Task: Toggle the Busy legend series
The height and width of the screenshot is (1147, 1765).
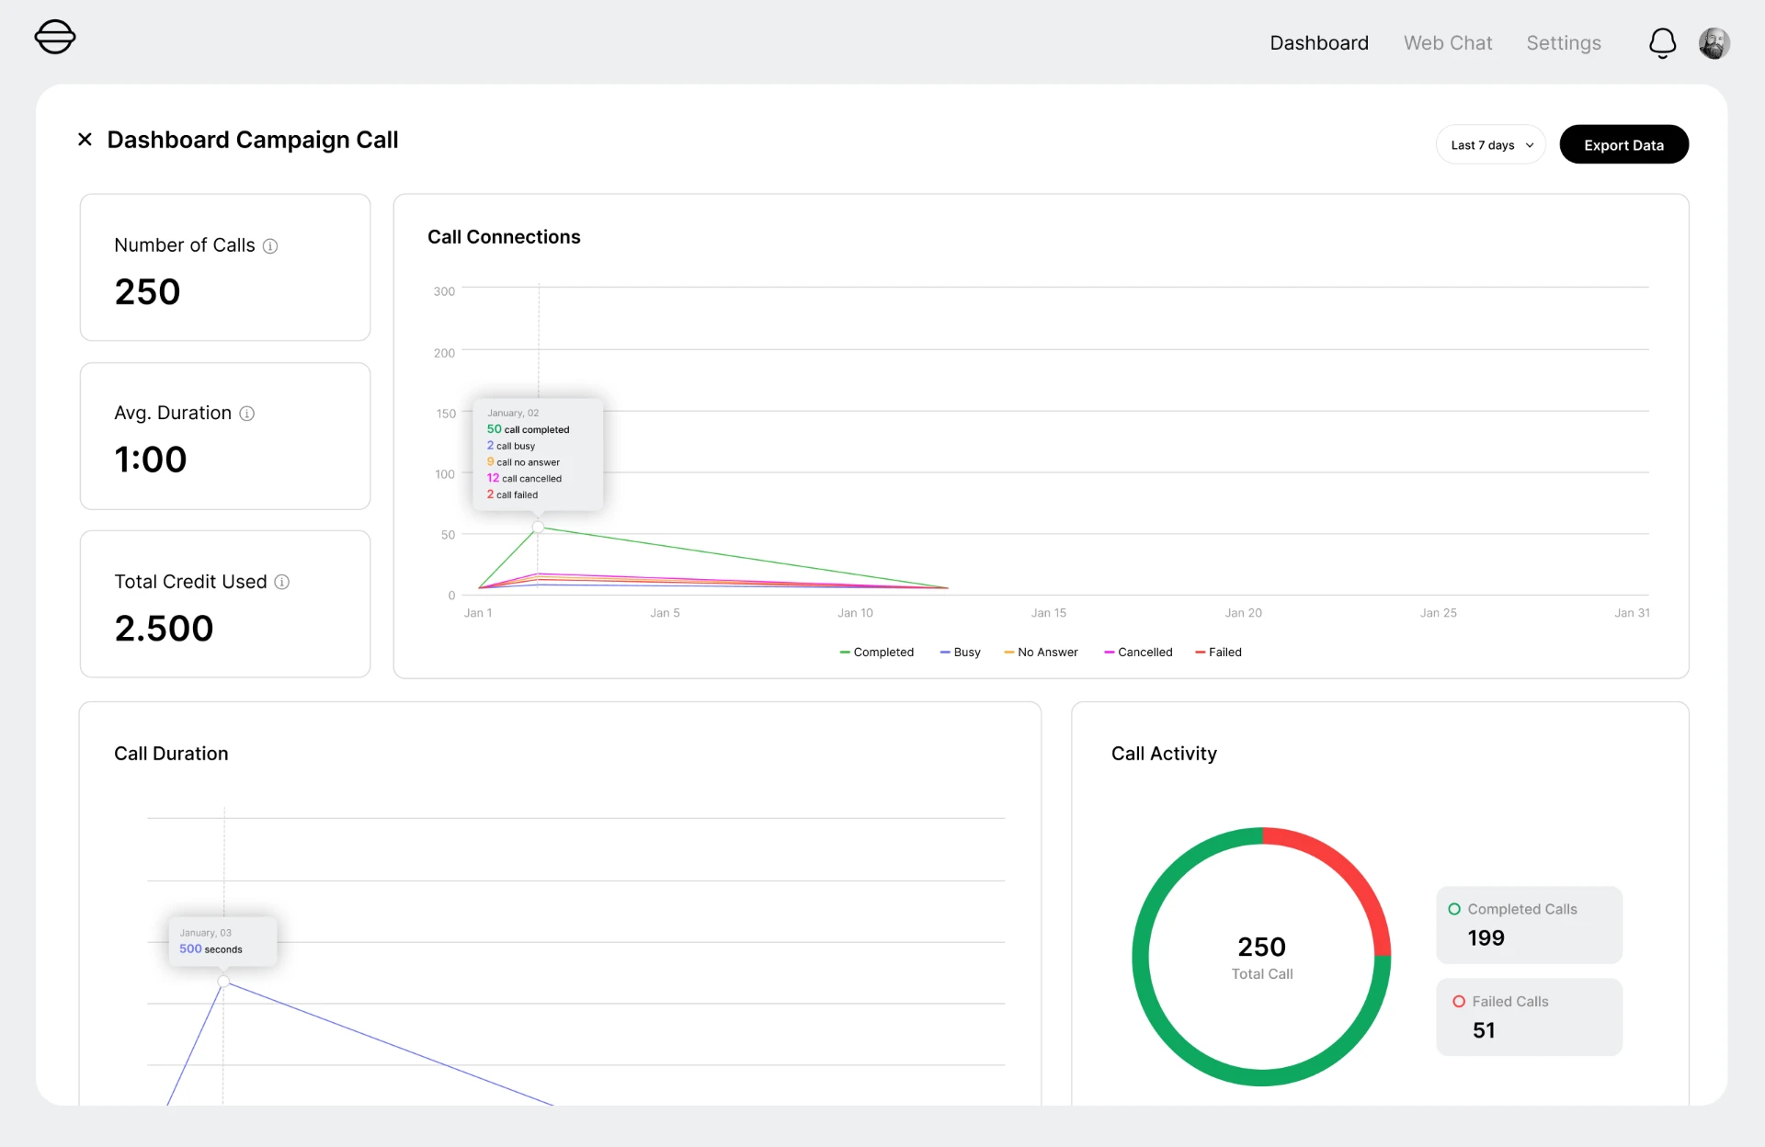Action: (960, 653)
